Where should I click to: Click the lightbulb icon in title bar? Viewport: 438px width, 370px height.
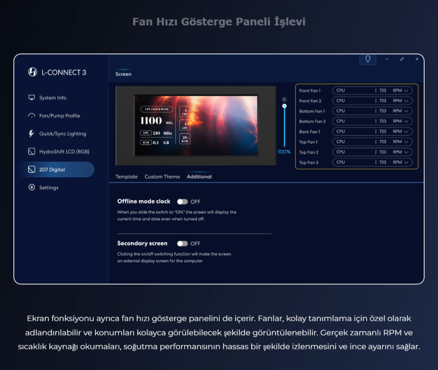pos(368,59)
